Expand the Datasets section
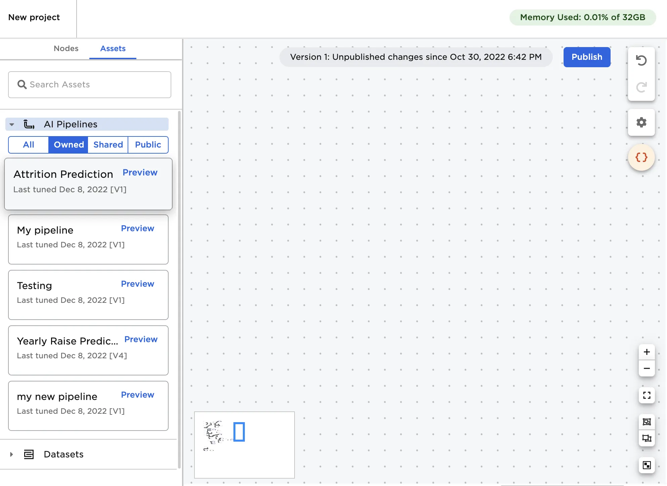Screen dimensions: 667x486 click(11, 454)
